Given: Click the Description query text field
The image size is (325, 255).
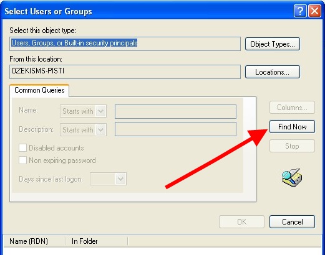Looking at the screenshot, I should tap(175, 129).
